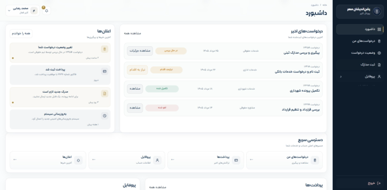Click the icon of تغییر وضعیت درخواست شما notice

tap(104, 49)
